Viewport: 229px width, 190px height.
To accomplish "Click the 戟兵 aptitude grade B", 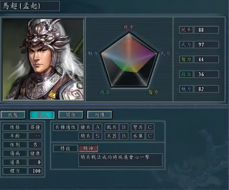I will (124, 127).
